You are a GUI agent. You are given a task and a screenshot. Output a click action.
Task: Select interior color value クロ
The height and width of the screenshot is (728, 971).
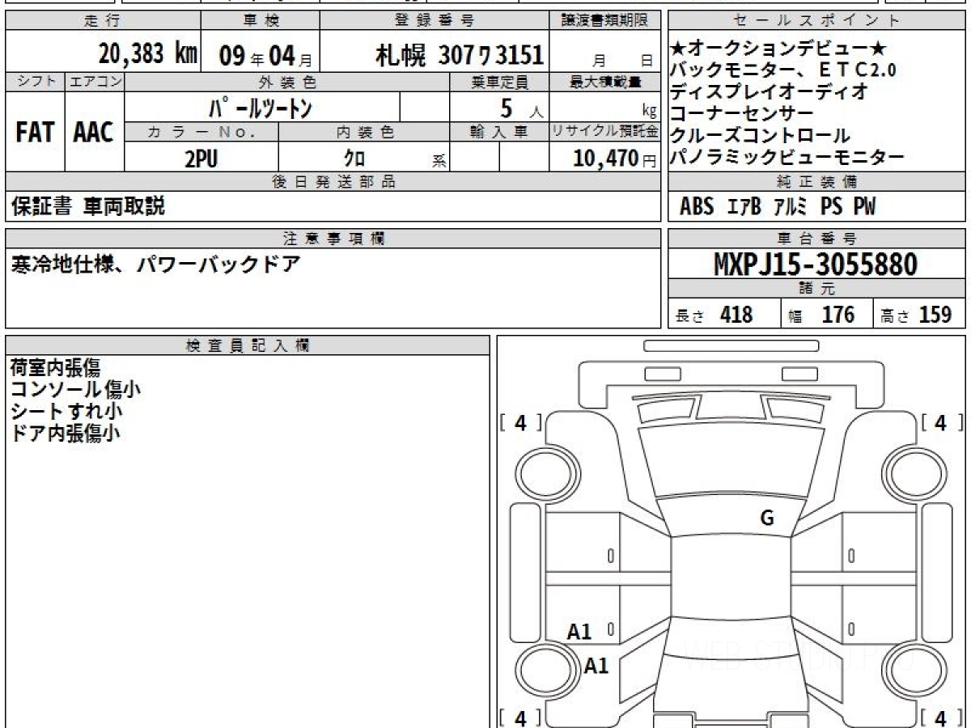click(354, 159)
